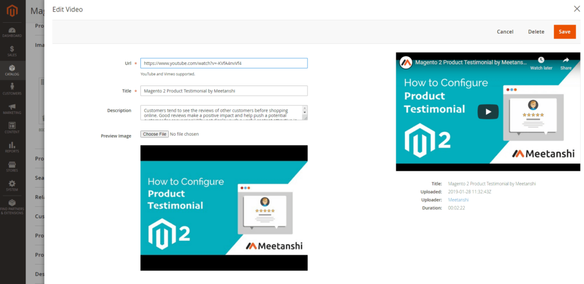Click the Cancel button

click(x=505, y=31)
